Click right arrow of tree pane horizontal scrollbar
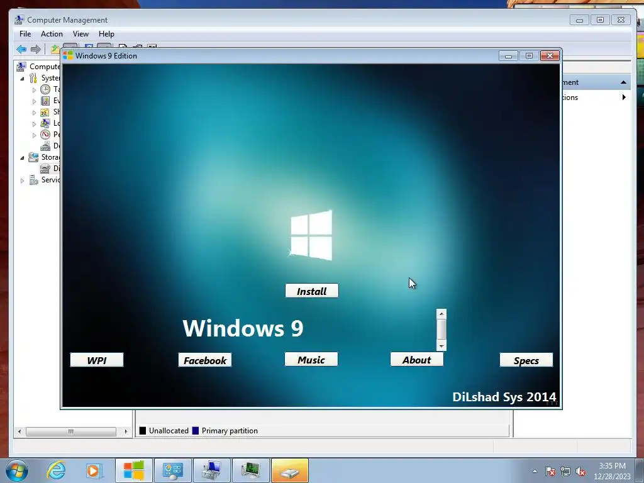 click(126, 431)
